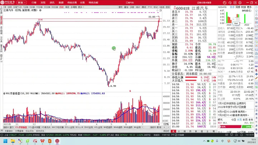Select the BOLL-M indicator tab
The width and height of the screenshot is (258, 145).
(x=79, y=127)
